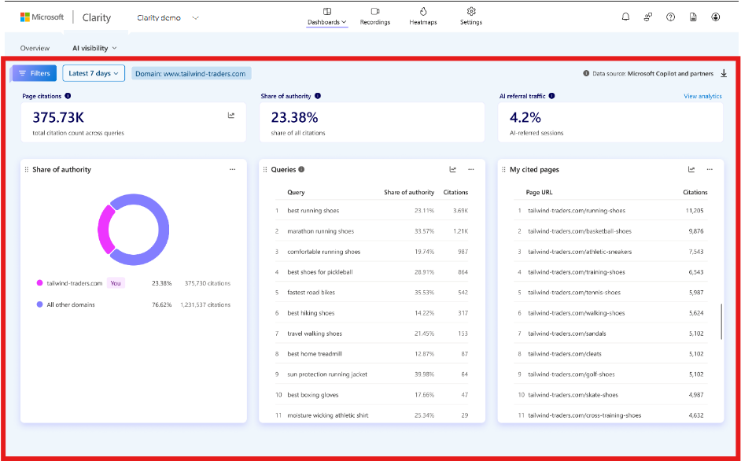Image resolution: width=741 pixels, height=461 pixels.
Task: Open more options in Share of authority card
Action: tap(233, 169)
